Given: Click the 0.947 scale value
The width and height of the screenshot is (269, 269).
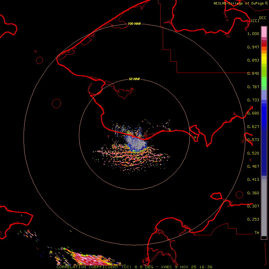Looking at the screenshot, I should [x=253, y=47].
